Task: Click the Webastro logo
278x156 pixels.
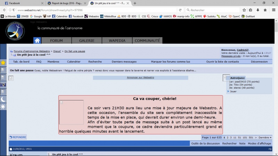Action: (15, 31)
